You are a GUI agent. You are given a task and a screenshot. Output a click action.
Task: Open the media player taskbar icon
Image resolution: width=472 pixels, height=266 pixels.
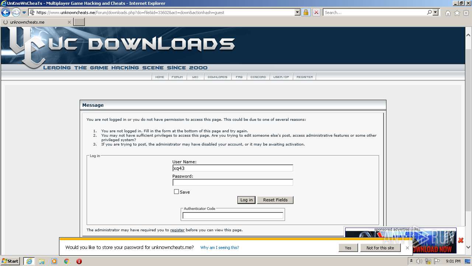click(54, 261)
